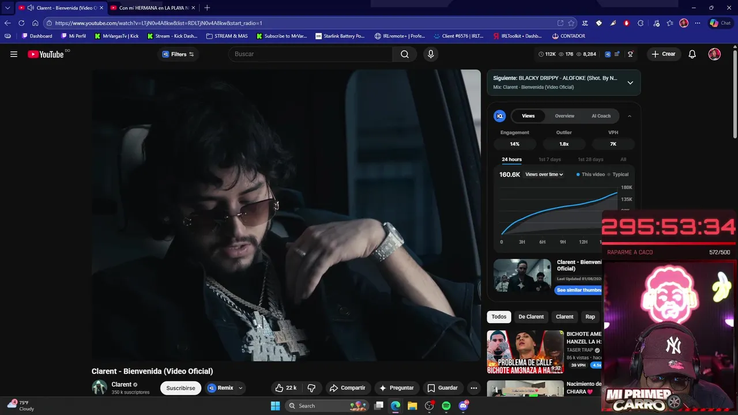Dislike the video with thumbs down
Image resolution: width=738 pixels, height=415 pixels.
(x=311, y=388)
